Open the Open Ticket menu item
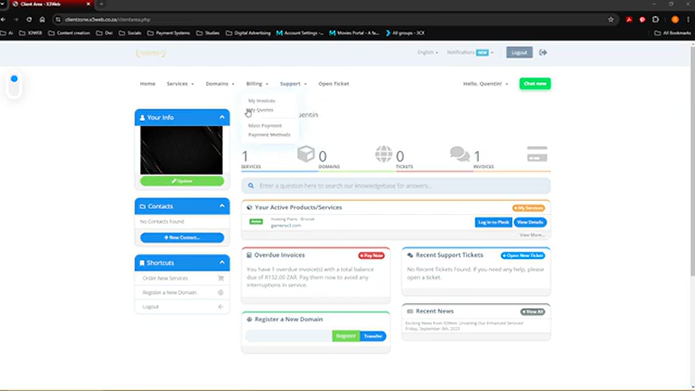The image size is (695, 391). coord(334,84)
